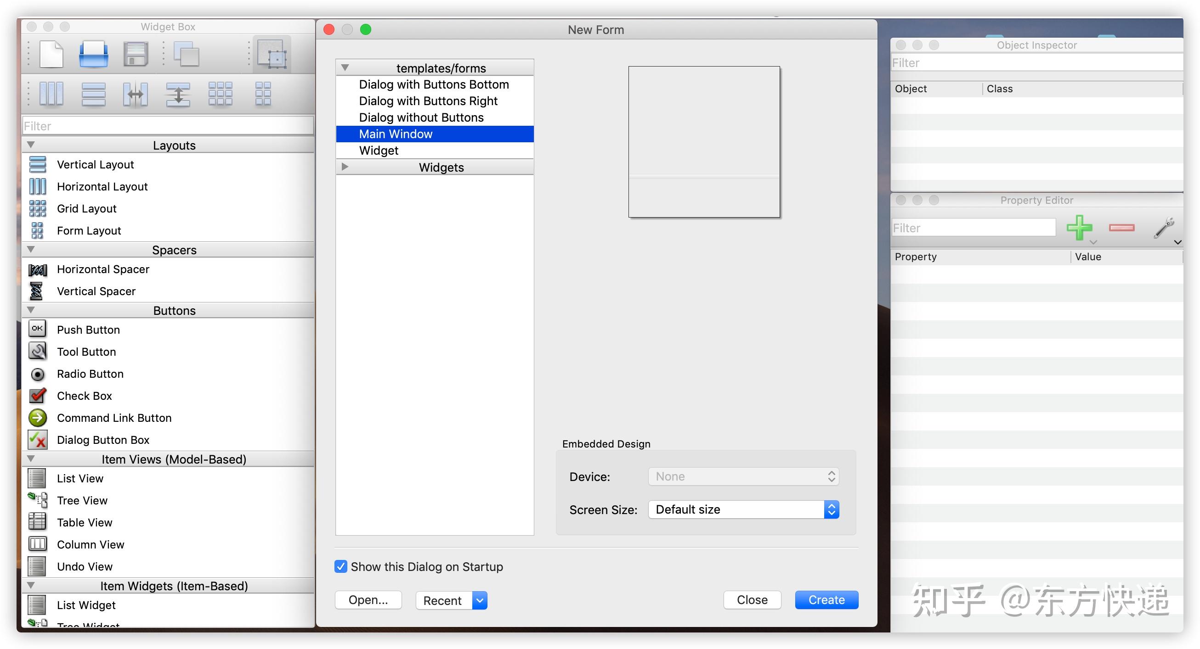Image resolution: width=1200 pixels, height=649 pixels.
Task: Click the floppy disk Save icon
Action: pos(136,55)
